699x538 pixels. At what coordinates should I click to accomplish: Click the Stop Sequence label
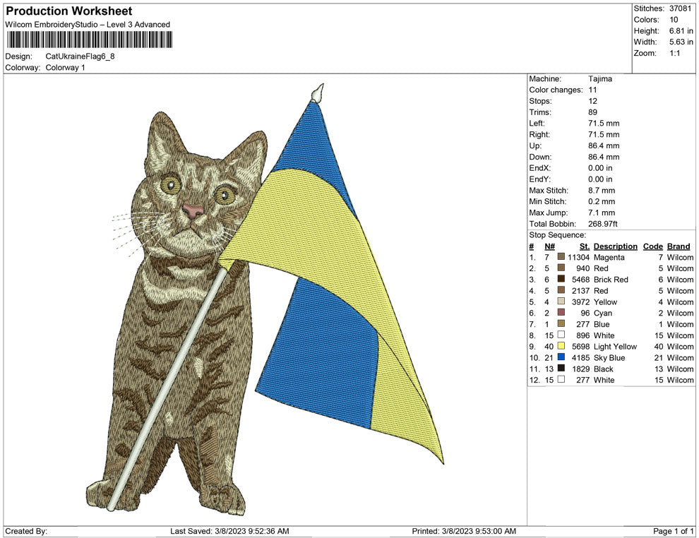coord(558,235)
